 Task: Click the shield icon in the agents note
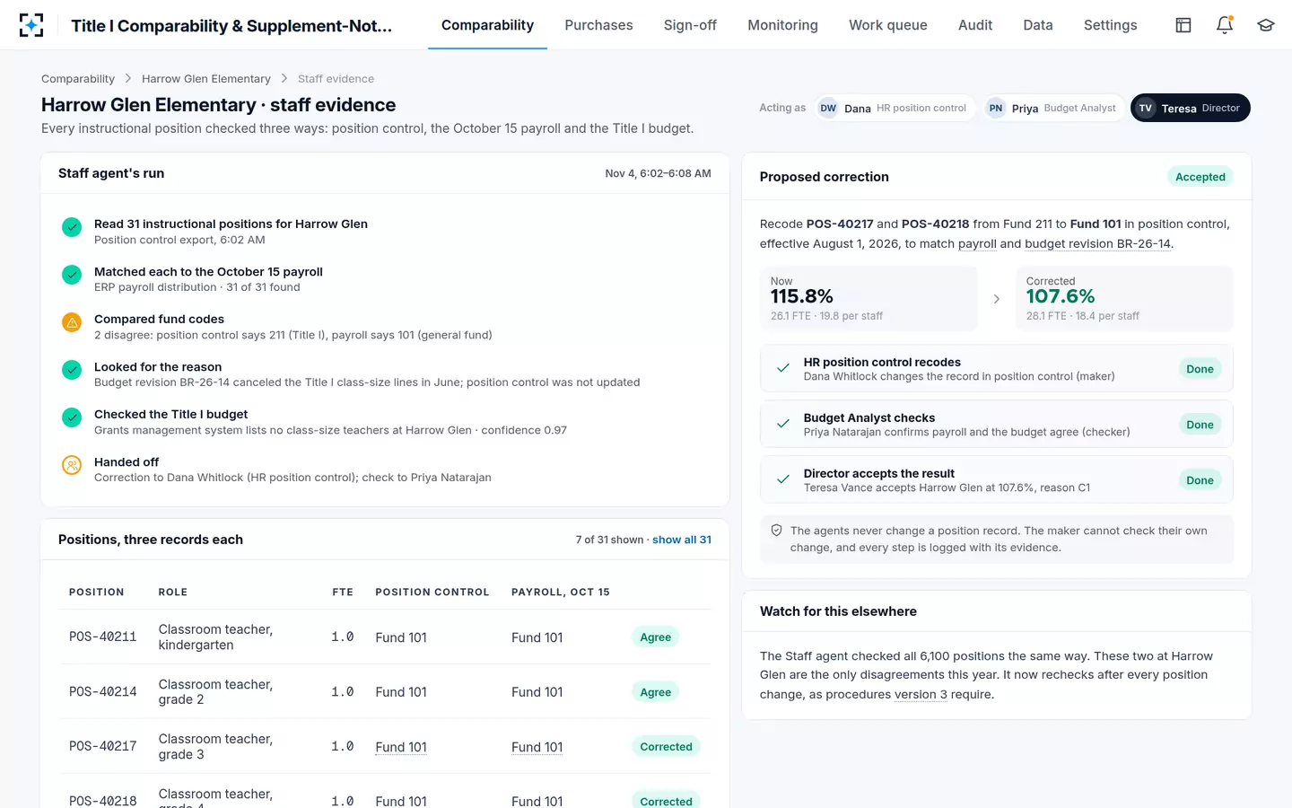pos(777,531)
